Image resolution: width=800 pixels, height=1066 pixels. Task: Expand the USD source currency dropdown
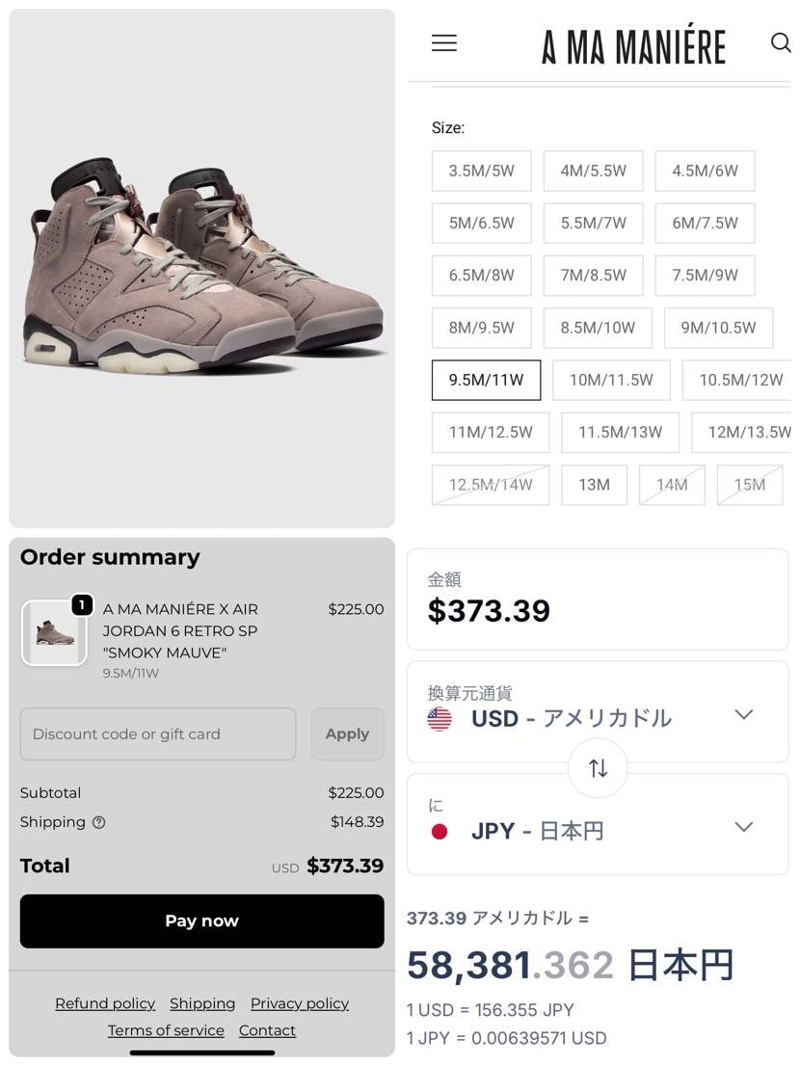[x=743, y=715]
